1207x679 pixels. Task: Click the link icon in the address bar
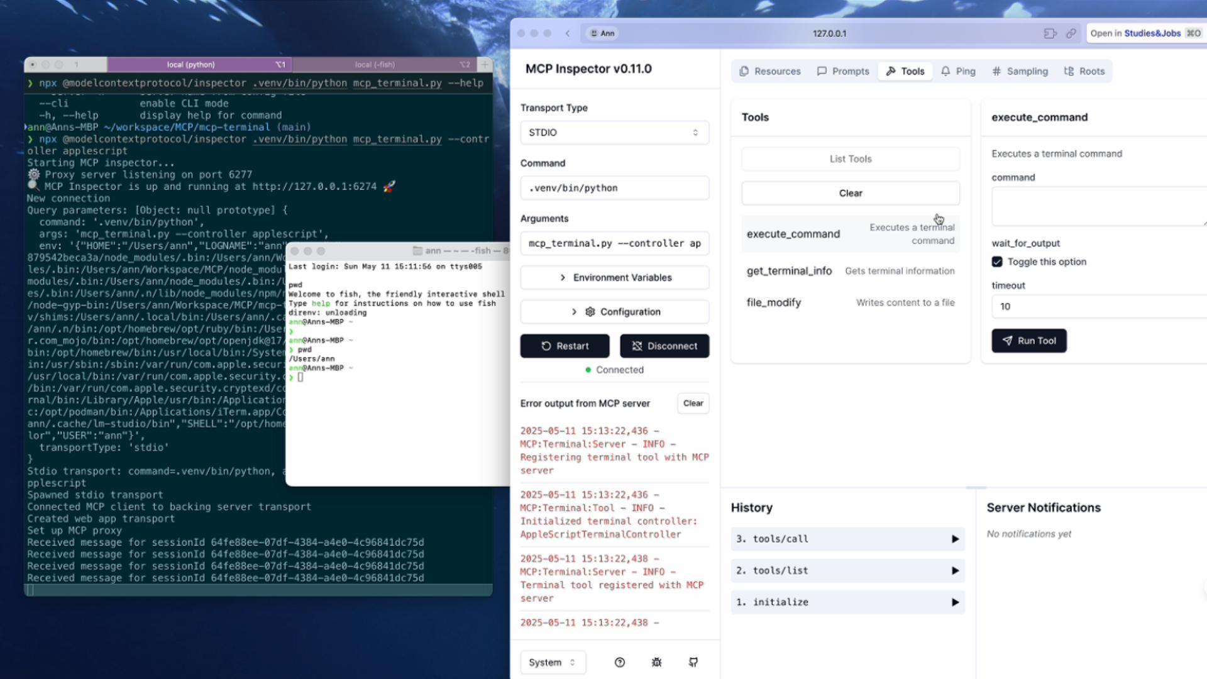click(x=1071, y=33)
